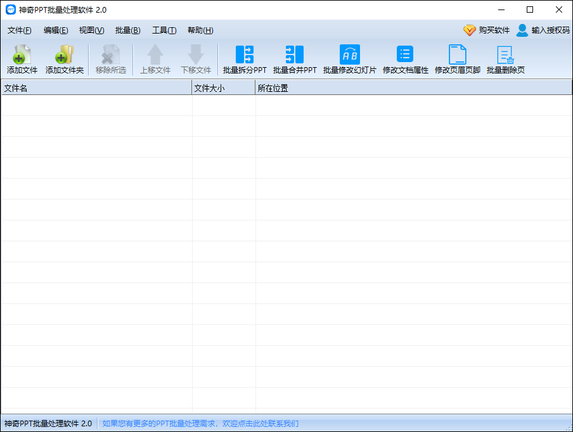Click the status bar text 神奇PPT批量处理软件 2.0
This screenshot has width=573, height=432.
click(x=48, y=423)
